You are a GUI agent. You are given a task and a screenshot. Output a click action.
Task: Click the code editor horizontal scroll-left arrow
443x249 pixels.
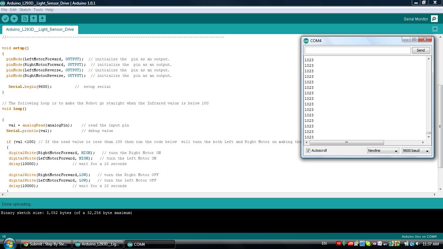[3, 195]
